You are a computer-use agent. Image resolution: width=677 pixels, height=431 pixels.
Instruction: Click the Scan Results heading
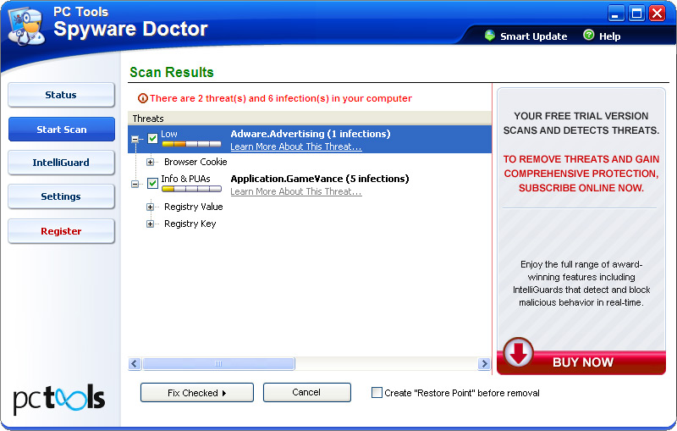pyautogui.click(x=172, y=72)
